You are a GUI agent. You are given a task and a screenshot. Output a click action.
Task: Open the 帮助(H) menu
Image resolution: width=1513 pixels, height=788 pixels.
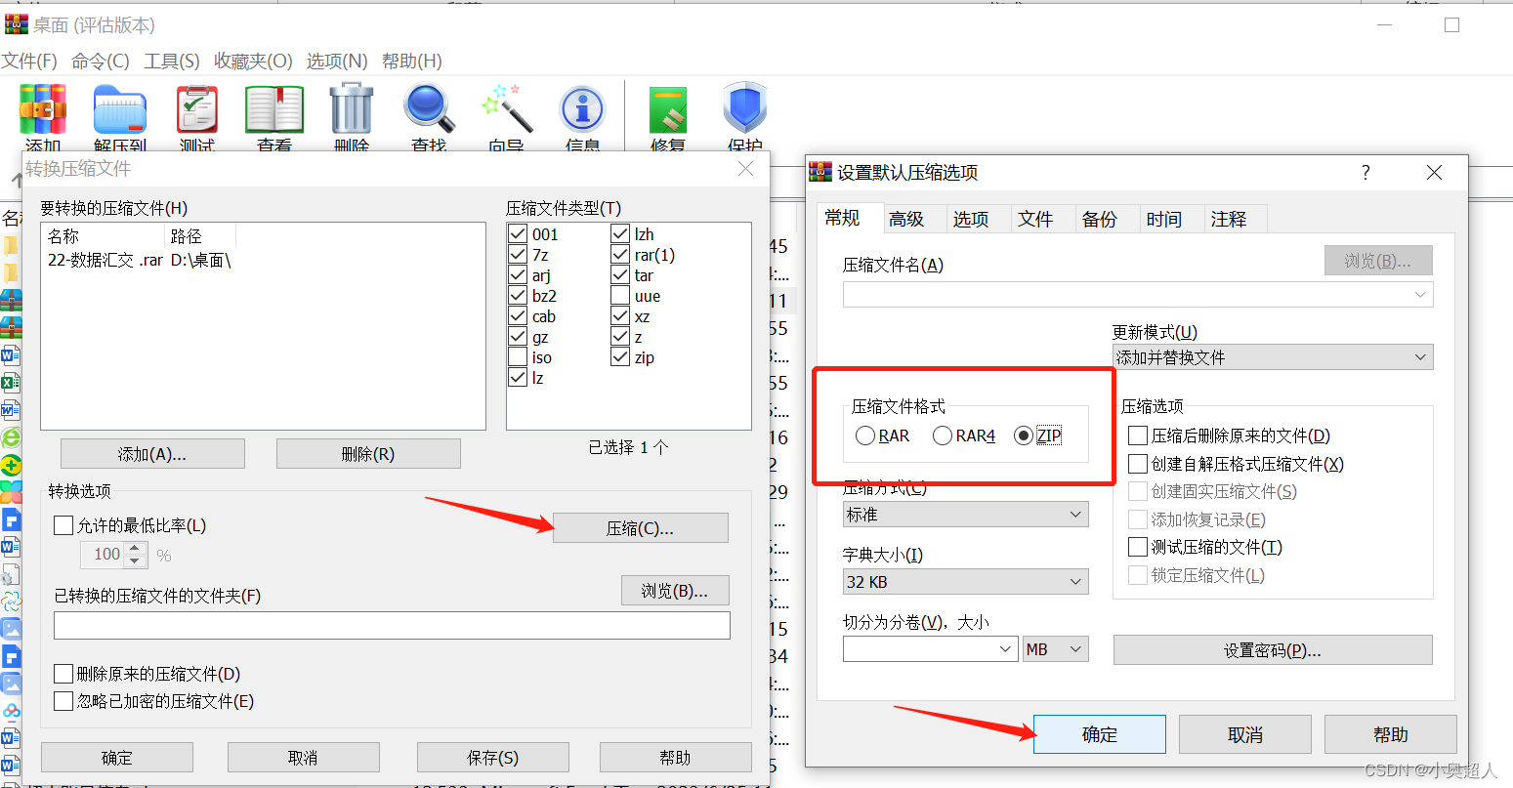[x=412, y=61]
